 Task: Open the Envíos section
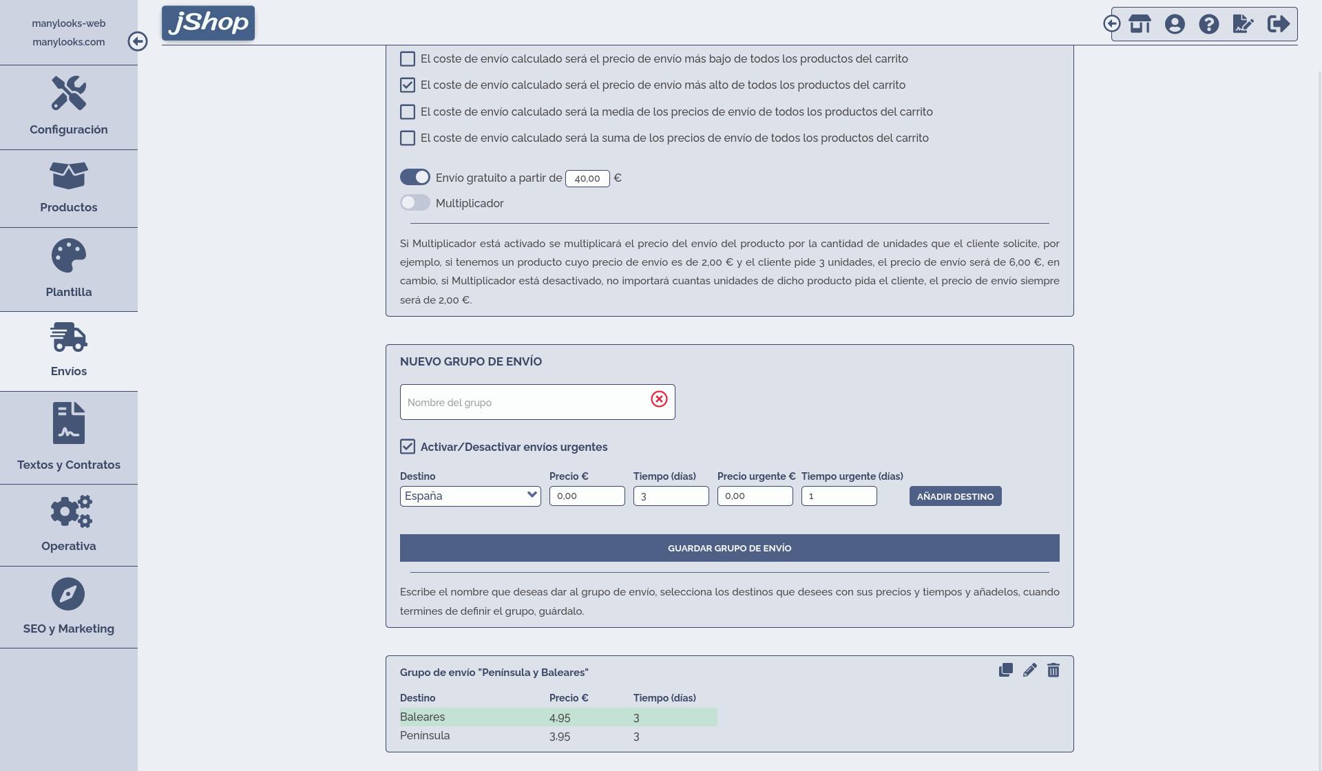(69, 351)
